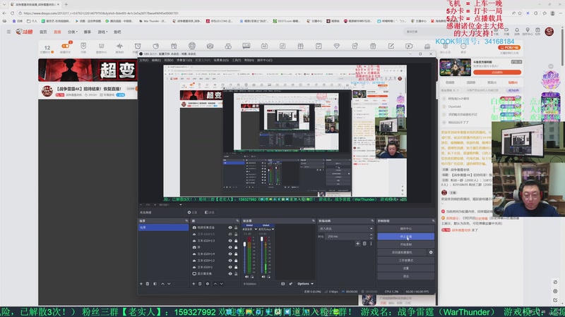Screen dimensions: 565x317
Task: Move scene up in Scenes panel
Action: pos(162,284)
